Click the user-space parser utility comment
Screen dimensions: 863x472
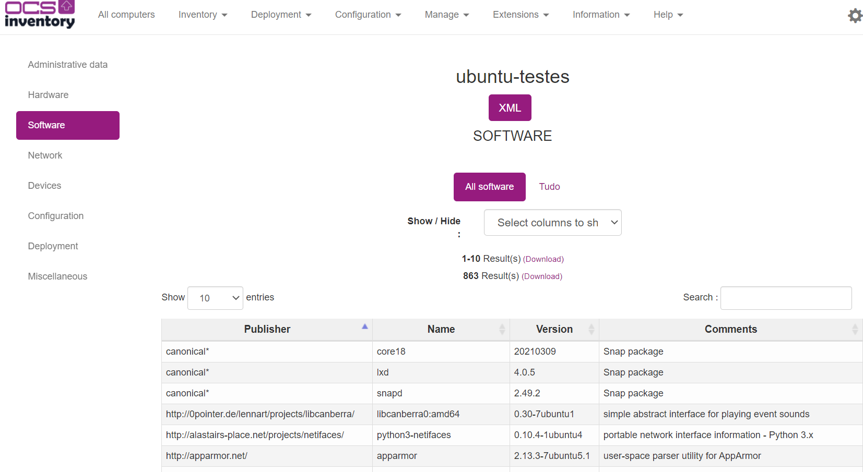tap(731, 456)
